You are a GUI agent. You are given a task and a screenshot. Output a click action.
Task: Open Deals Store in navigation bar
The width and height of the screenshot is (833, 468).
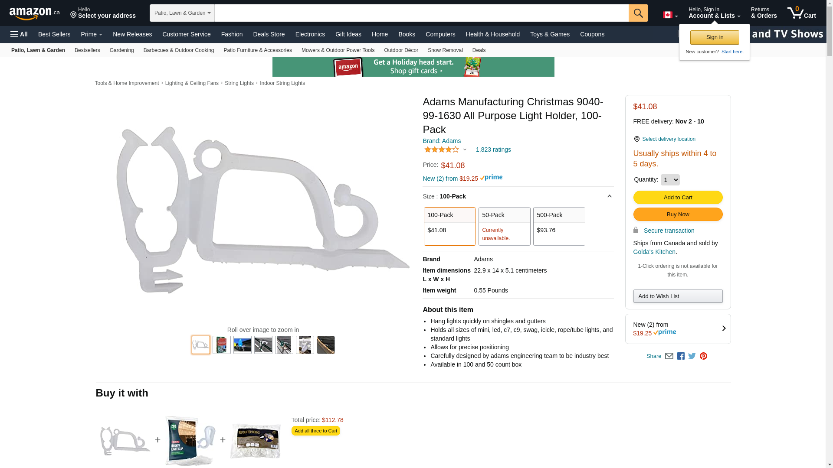point(269,34)
